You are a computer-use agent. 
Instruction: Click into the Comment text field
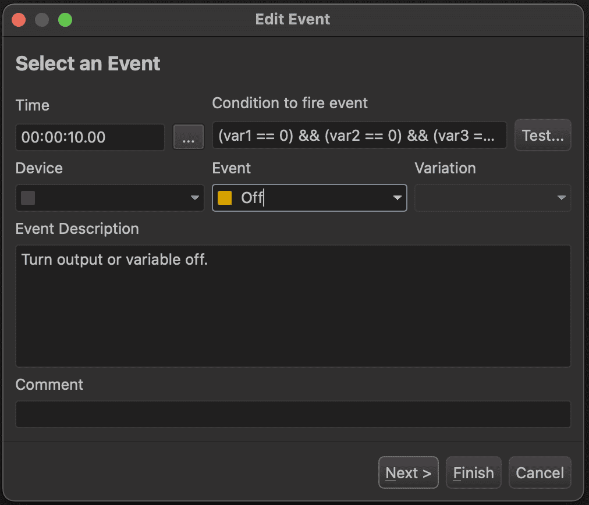pyautogui.click(x=293, y=414)
